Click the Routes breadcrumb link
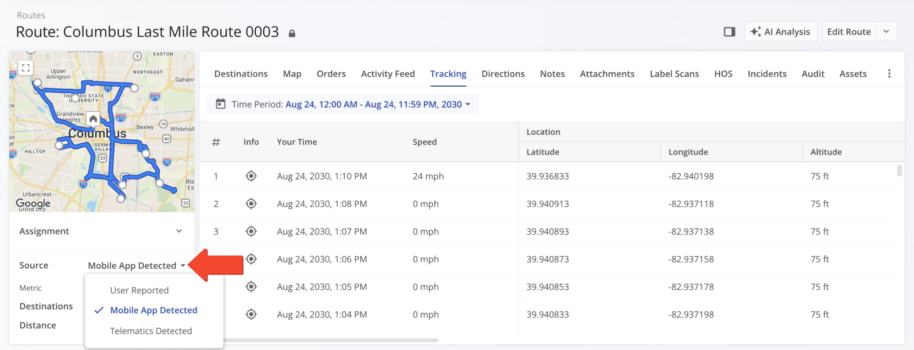914x350 pixels. [x=31, y=15]
